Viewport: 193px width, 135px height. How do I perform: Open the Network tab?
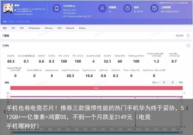point(70,28)
